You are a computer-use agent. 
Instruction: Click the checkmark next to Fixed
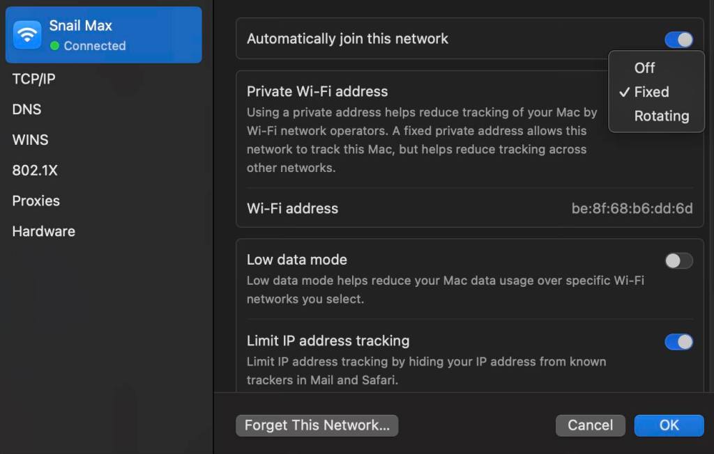point(624,92)
